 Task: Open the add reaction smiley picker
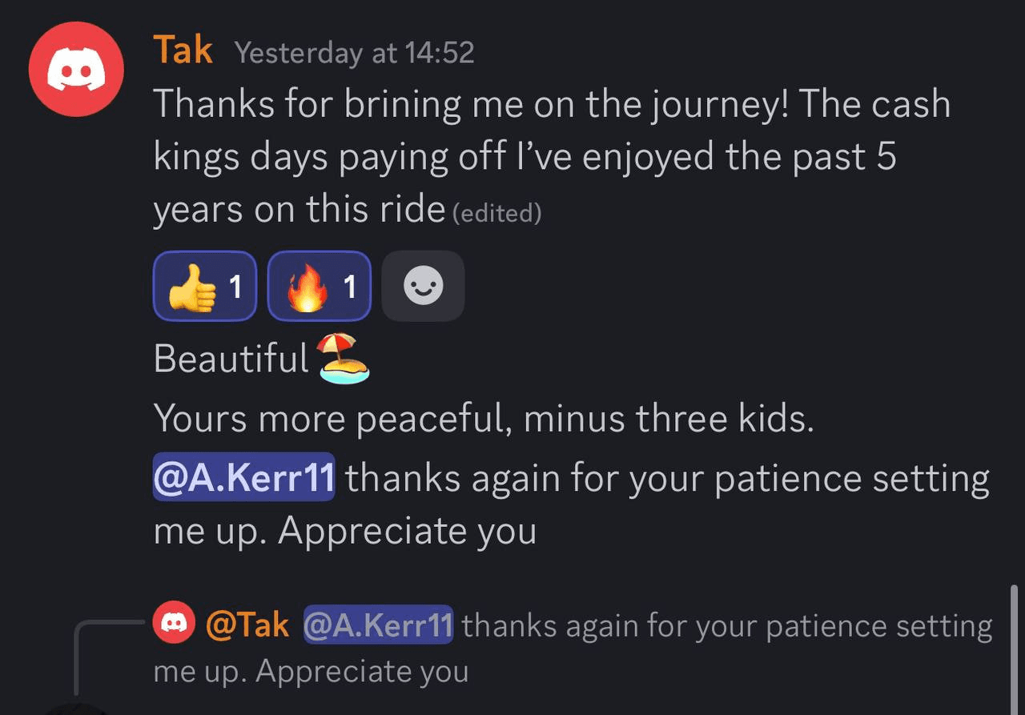point(423,286)
